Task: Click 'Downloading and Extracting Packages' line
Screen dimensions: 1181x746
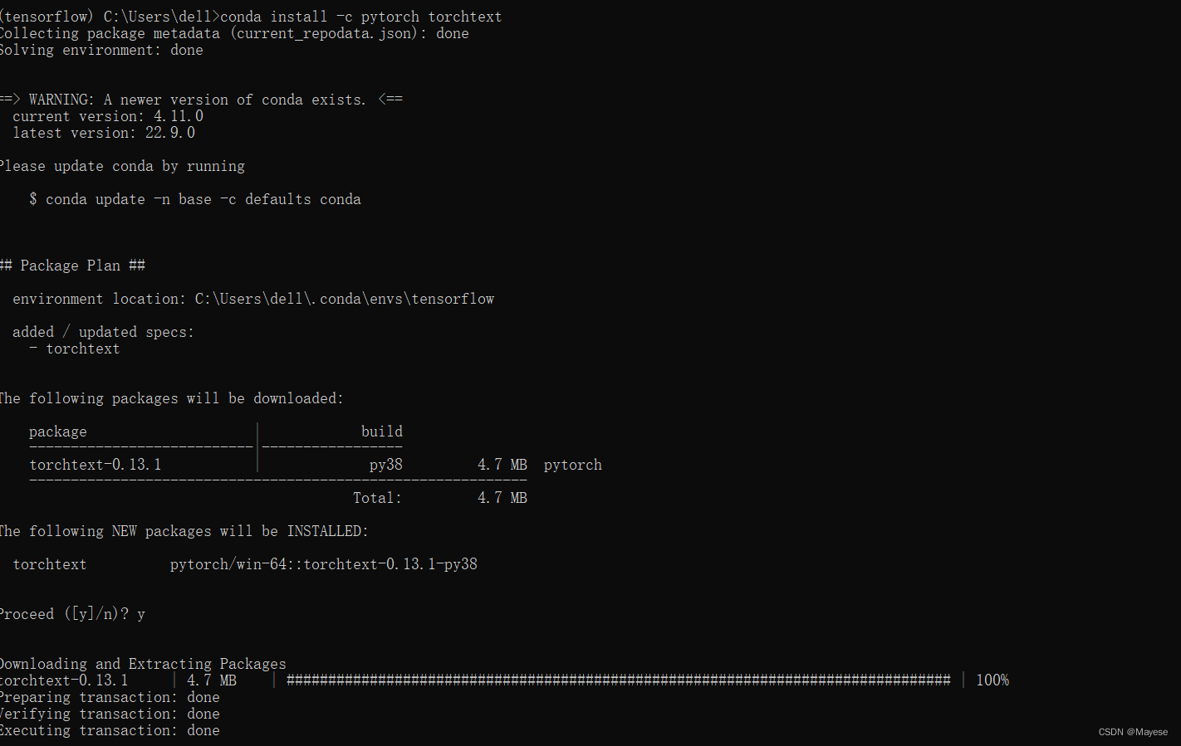Action: coord(143,664)
